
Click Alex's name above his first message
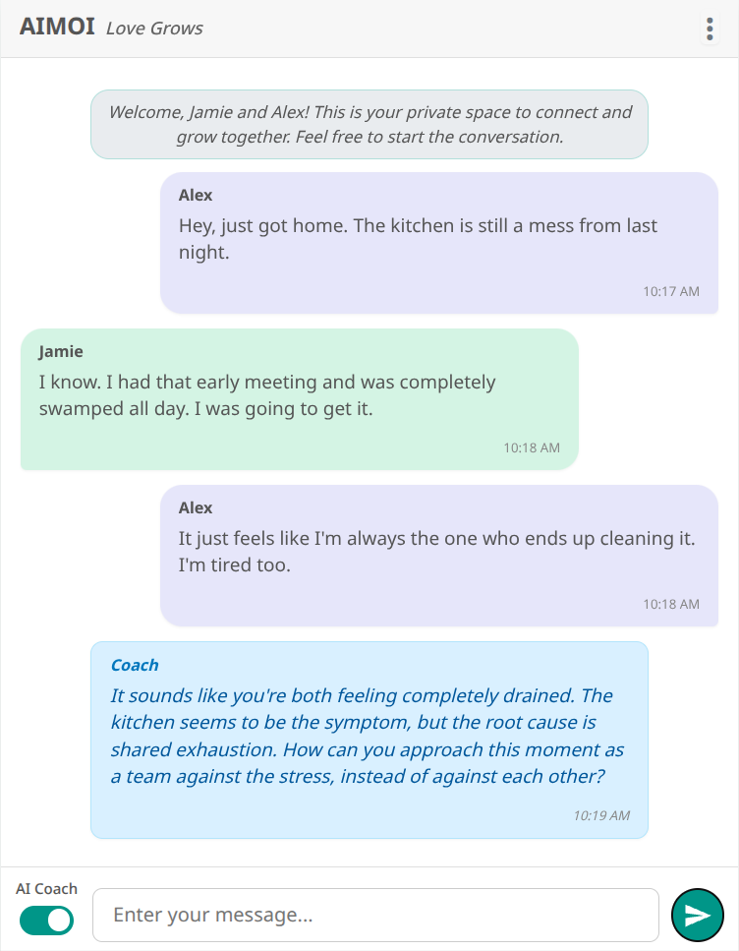195,195
